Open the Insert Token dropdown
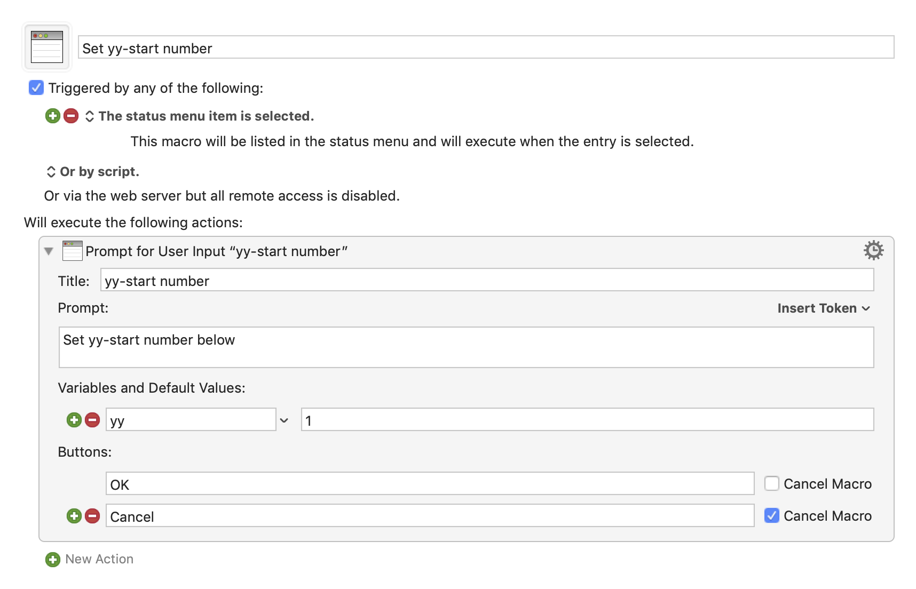 (824, 308)
